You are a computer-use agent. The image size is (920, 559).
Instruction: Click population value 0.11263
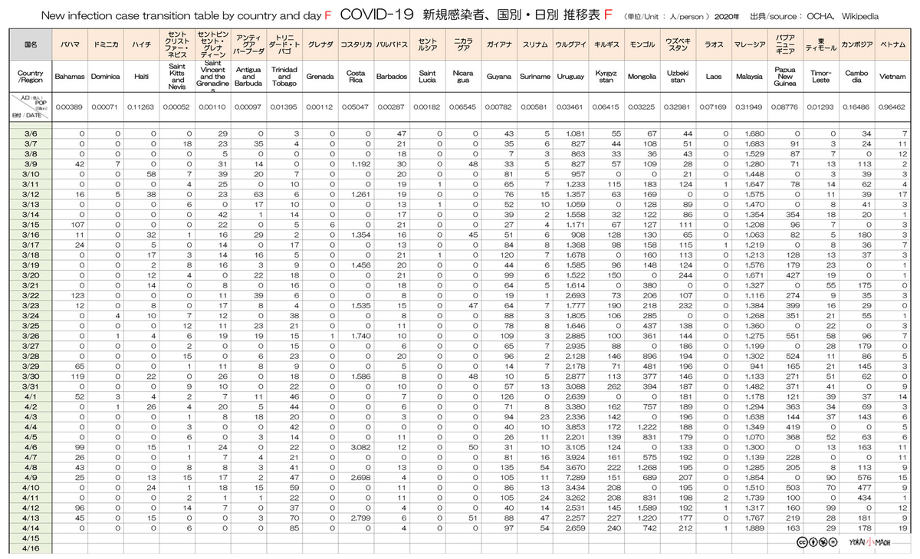141,107
